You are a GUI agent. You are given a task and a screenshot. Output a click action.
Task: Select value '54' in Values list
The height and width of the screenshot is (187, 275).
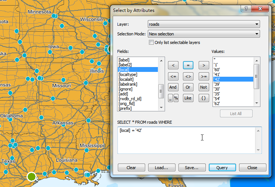click(x=233, y=99)
